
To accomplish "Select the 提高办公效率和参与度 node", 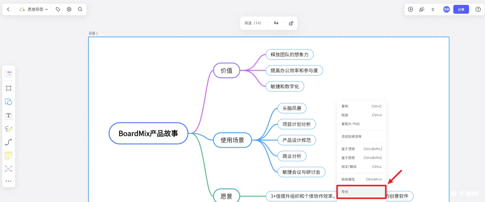I will click(294, 71).
